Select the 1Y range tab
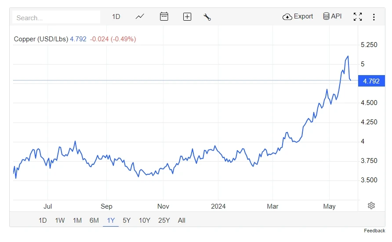 111,220
